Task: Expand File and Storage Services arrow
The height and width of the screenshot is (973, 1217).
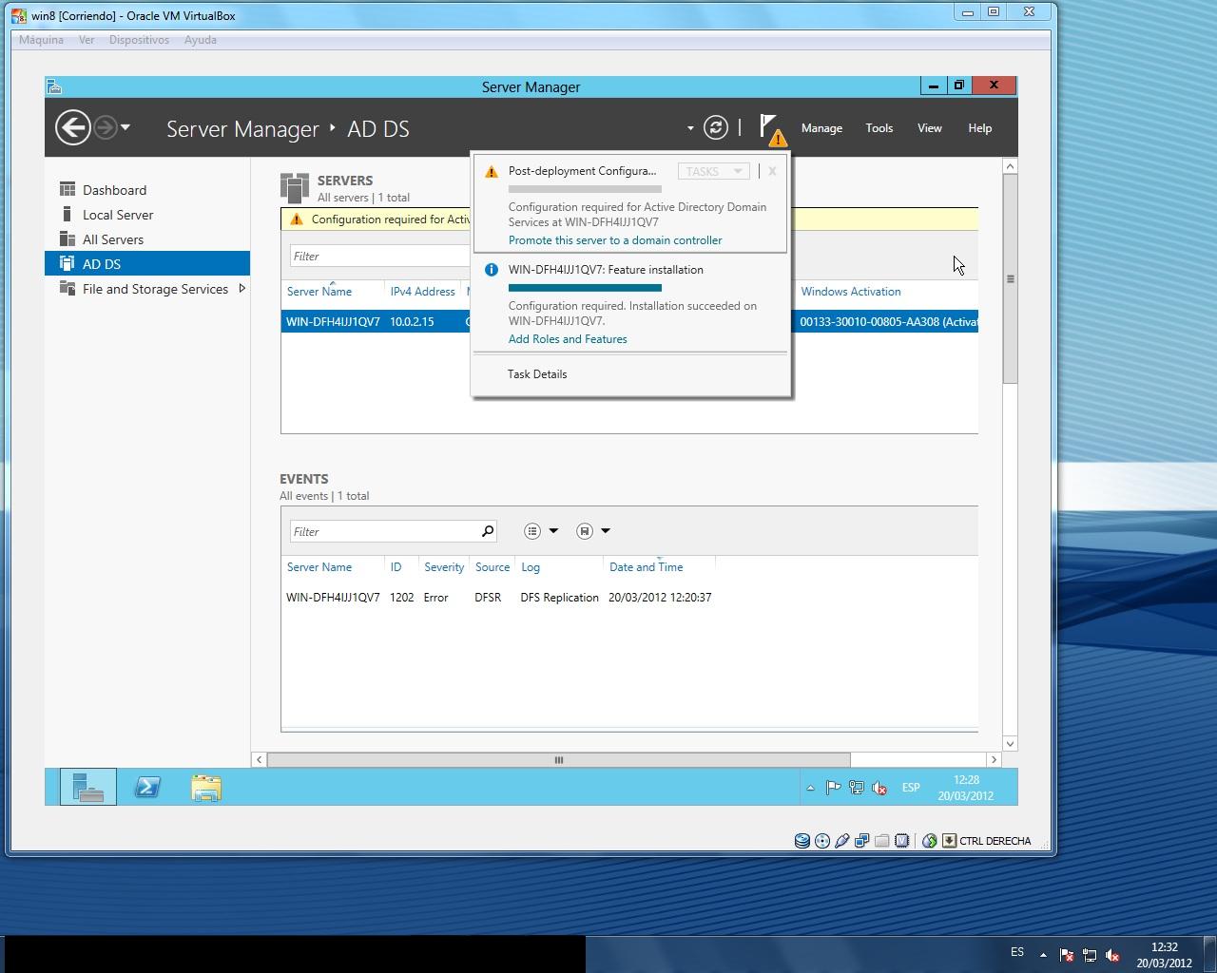Action: (241, 289)
